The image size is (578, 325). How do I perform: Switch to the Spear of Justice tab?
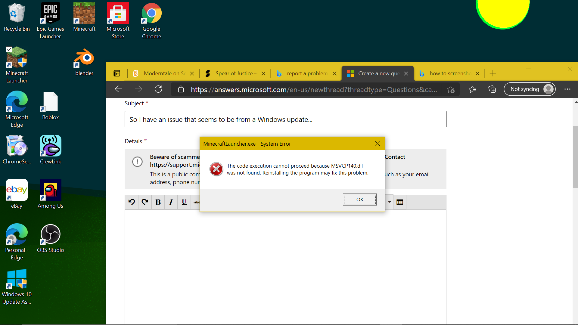click(235, 73)
